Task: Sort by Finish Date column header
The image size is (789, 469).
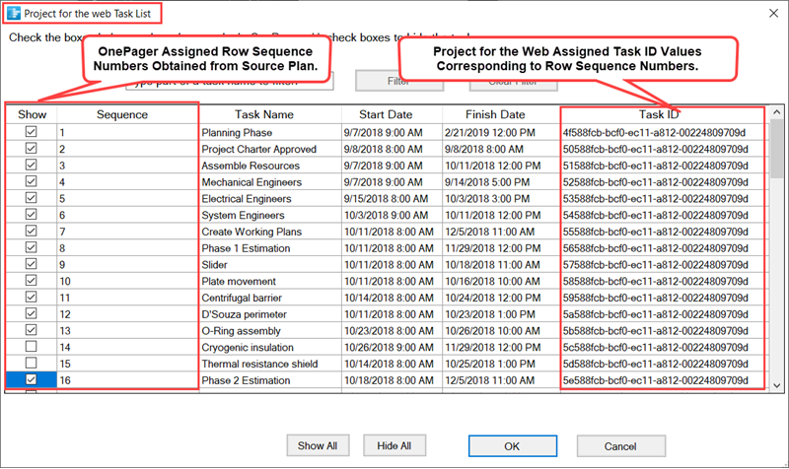Action: [495, 114]
